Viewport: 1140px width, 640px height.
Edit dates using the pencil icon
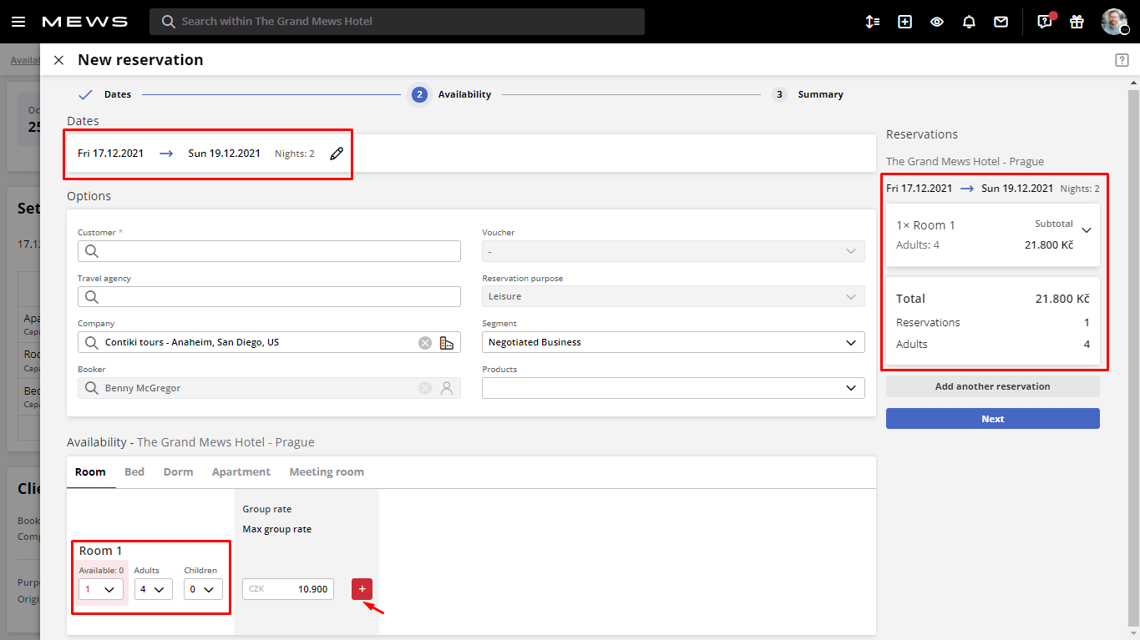337,154
